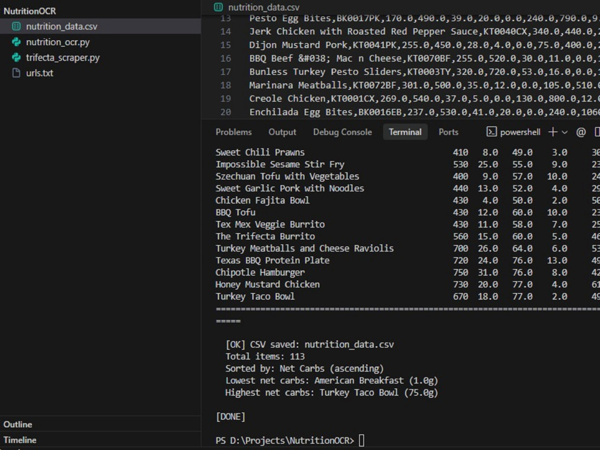Click line number 14 in the editor
600x450 pixels.
[226, 31]
